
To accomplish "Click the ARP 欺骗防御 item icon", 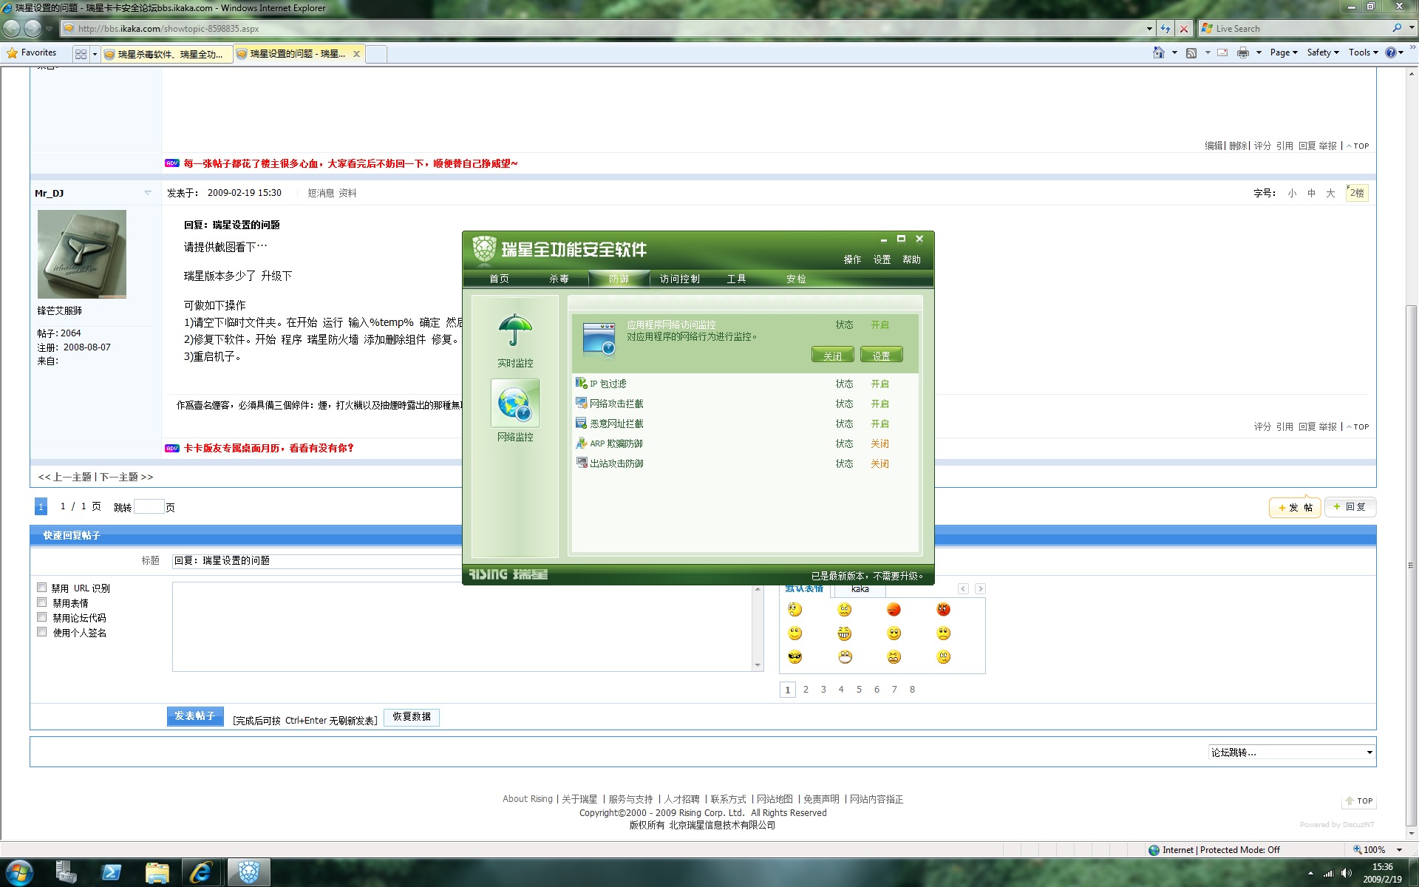I will click(581, 443).
